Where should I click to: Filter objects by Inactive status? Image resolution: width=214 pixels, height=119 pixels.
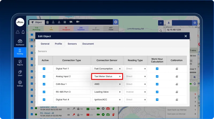click(x=81, y=29)
